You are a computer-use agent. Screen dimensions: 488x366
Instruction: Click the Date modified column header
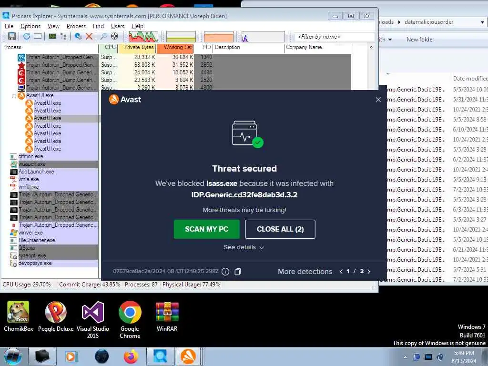click(470, 79)
